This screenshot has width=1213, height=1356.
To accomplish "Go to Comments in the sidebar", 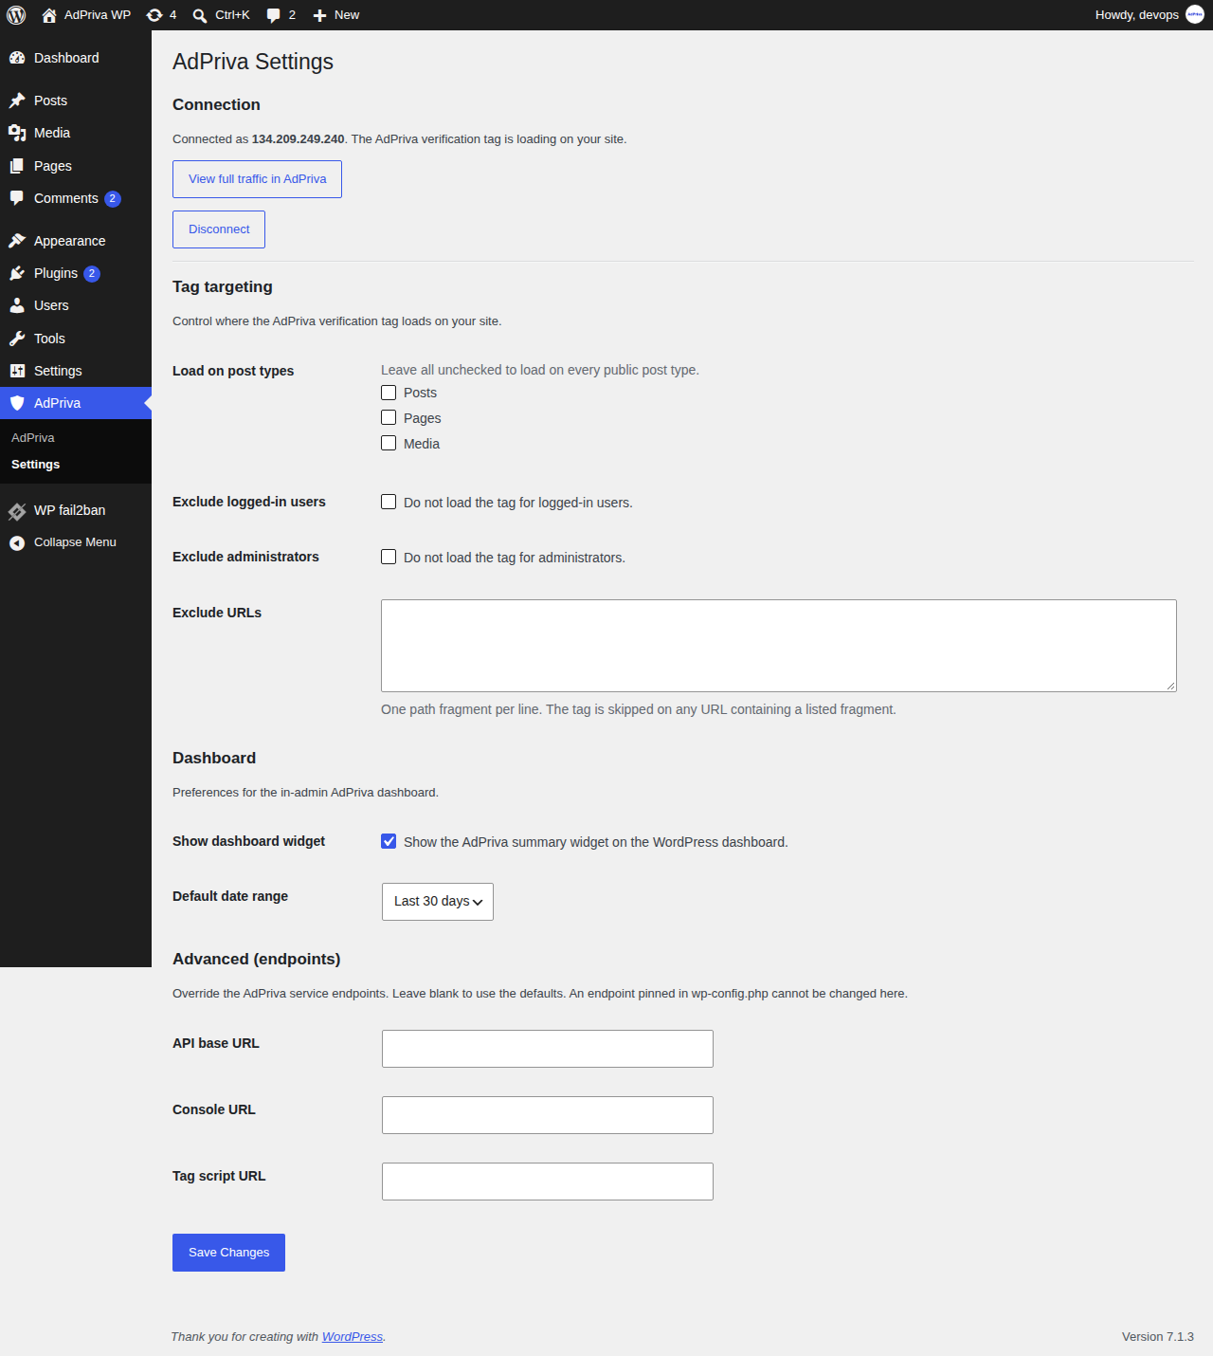I will tap(76, 198).
